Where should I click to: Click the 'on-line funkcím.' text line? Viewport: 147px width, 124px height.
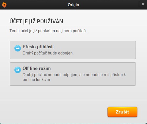coord(37,80)
